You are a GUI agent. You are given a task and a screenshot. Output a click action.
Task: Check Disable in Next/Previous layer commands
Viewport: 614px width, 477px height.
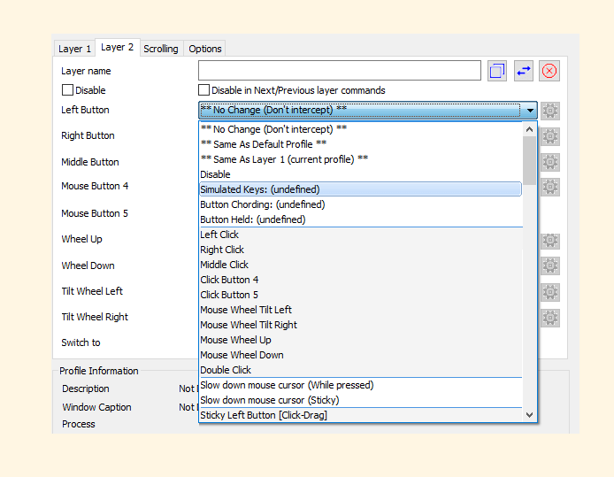[203, 90]
